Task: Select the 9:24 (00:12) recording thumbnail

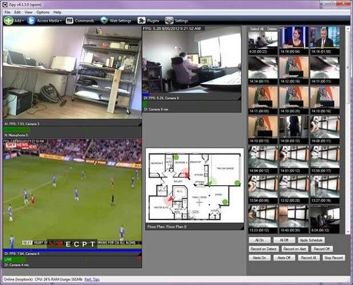Action: coord(325,219)
